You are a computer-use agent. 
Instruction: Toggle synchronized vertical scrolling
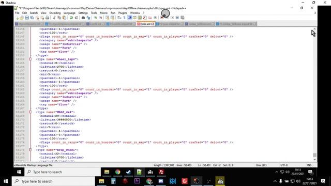coord(107,18)
